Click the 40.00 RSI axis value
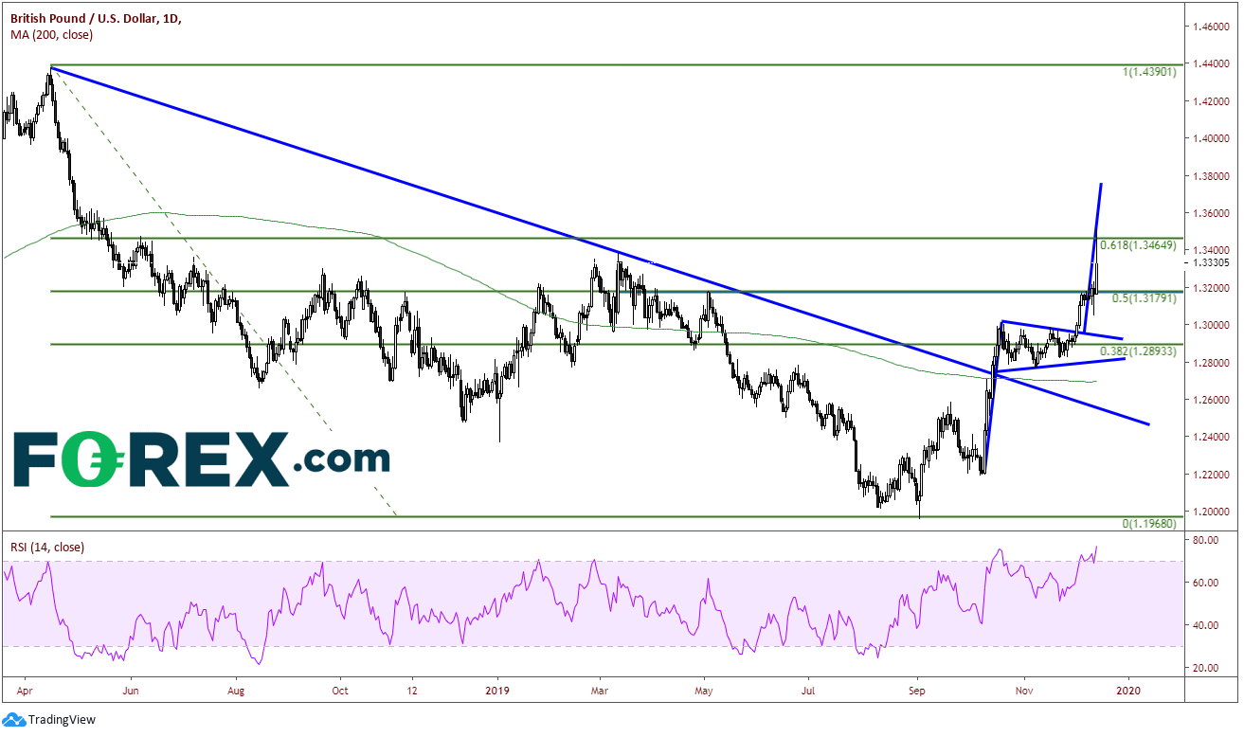The width and height of the screenshot is (1244, 737). pos(1203,626)
